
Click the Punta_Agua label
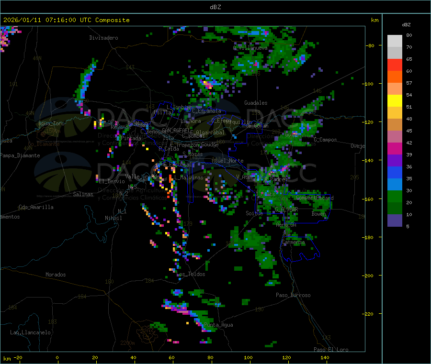(218, 325)
